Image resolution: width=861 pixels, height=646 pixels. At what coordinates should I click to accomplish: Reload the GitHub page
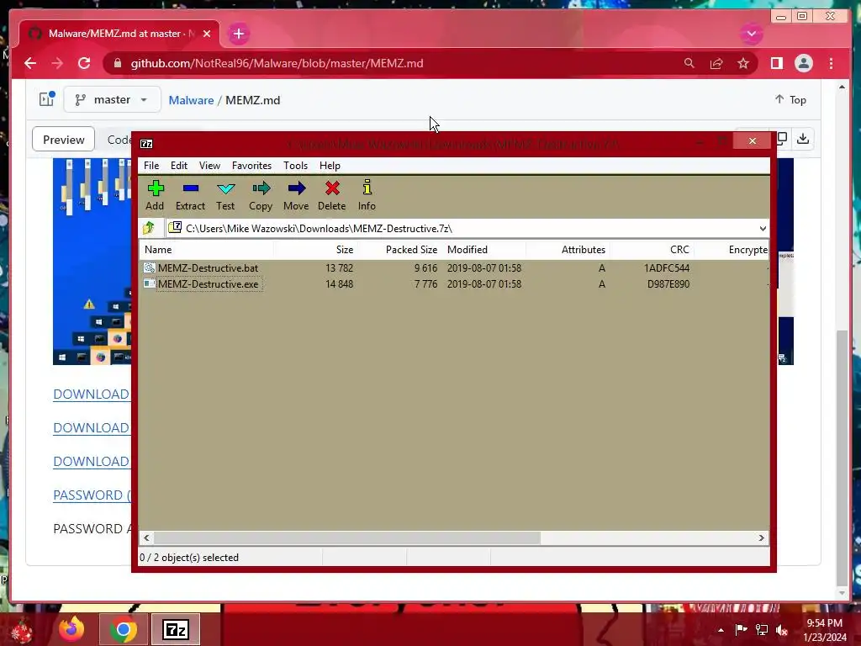(x=84, y=63)
